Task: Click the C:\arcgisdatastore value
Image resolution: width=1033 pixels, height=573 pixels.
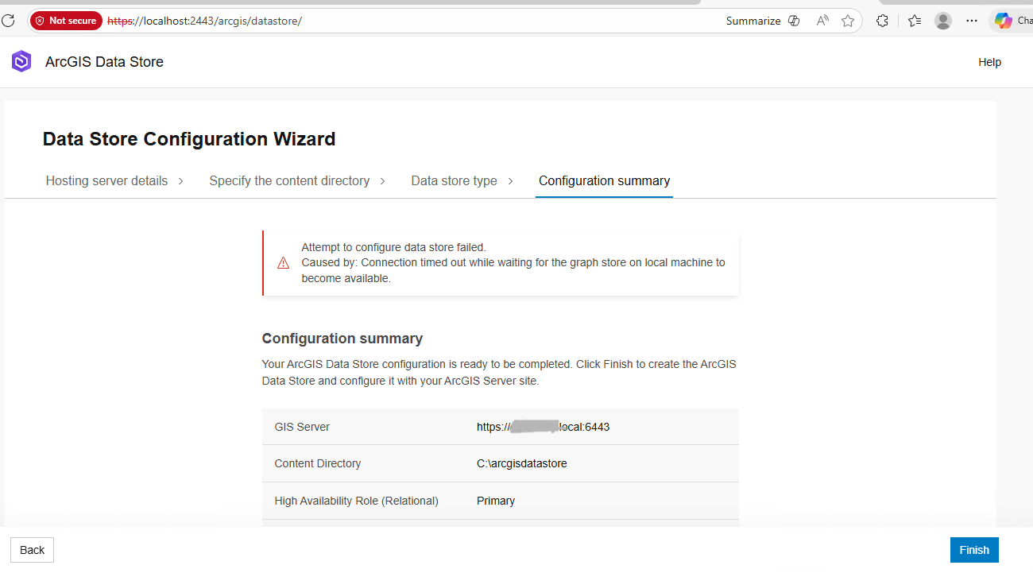Action: click(522, 463)
